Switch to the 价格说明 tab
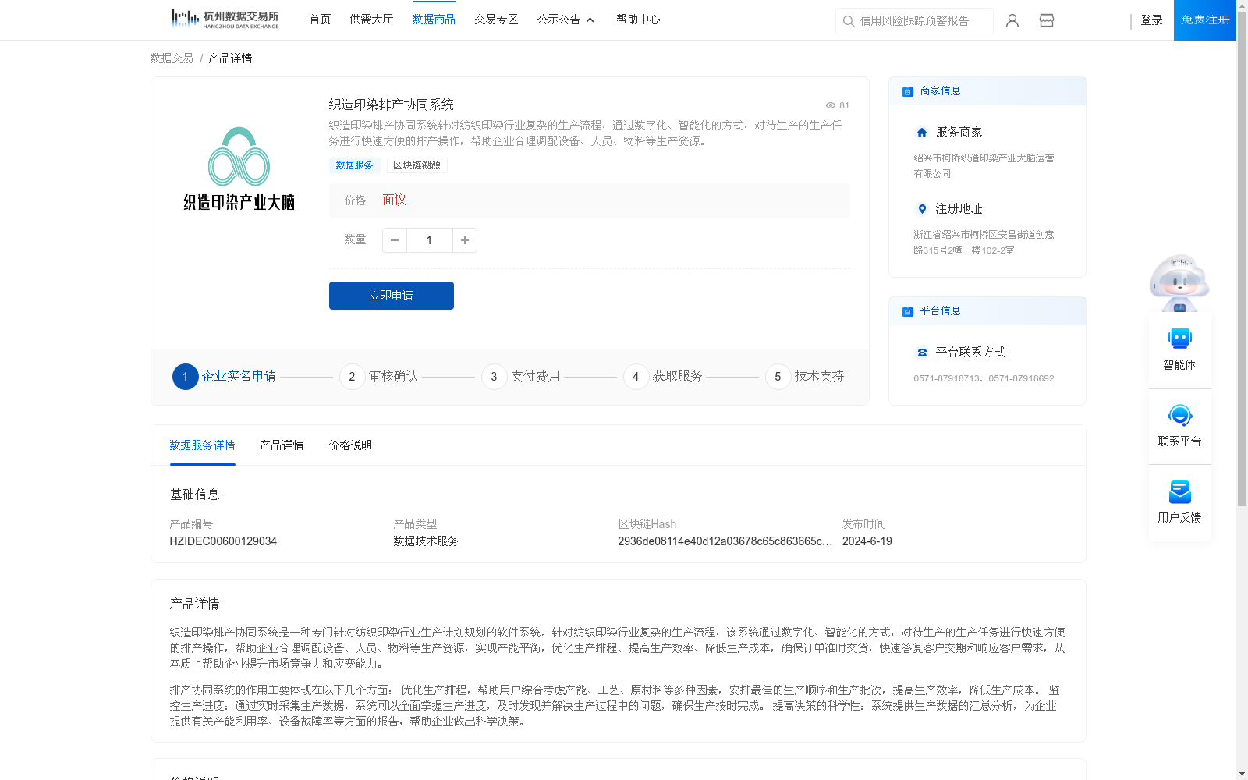Screen dimensions: 1248x780 click(x=350, y=445)
